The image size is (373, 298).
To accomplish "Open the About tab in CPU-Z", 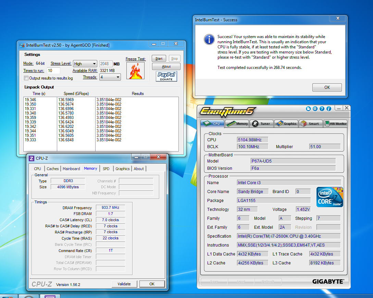I will 139,169.
